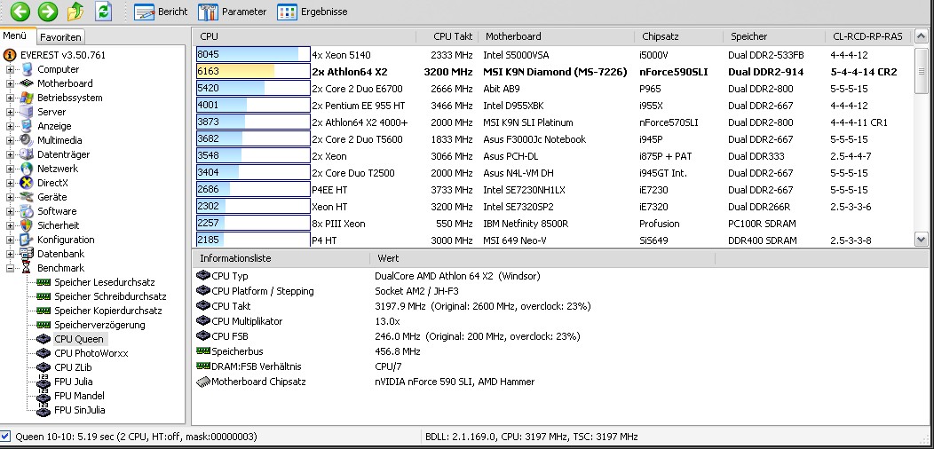Image resolution: width=934 pixels, height=449 pixels.
Task: Click the CPU Takt information row
Action: pyautogui.click(x=393, y=306)
